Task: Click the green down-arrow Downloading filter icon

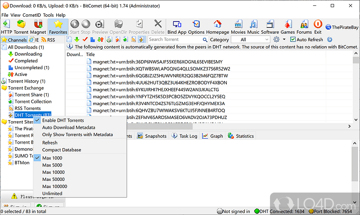Action: (x=77, y=39)
